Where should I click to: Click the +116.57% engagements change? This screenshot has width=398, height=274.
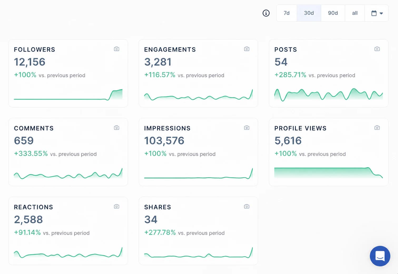[x=160, y=75]
